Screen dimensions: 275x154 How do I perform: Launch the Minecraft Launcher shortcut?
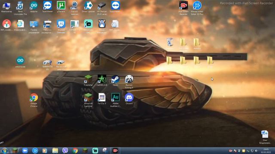click(88, 100)
